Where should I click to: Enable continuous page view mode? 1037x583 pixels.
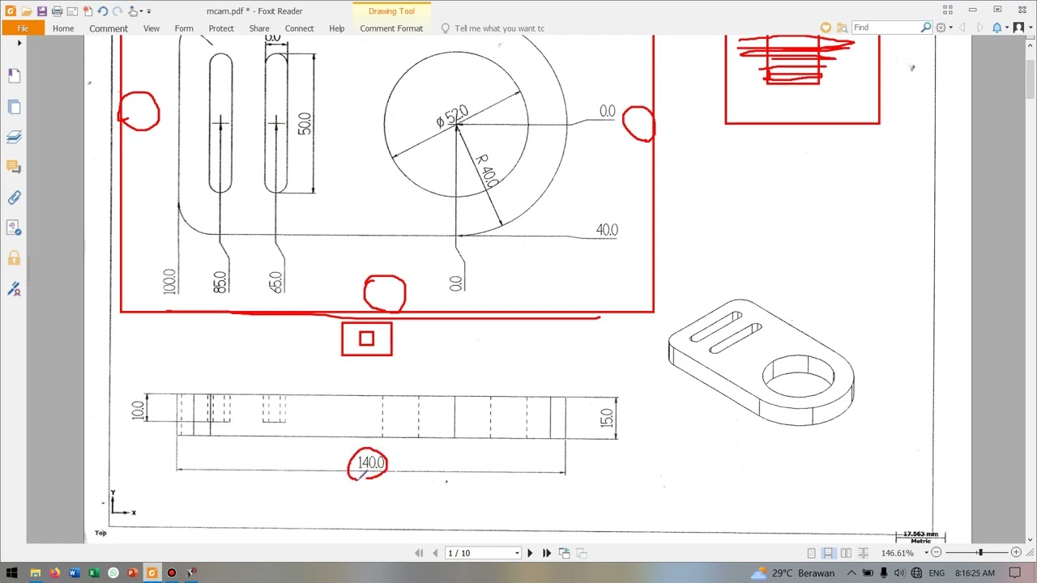pos(828,553)
